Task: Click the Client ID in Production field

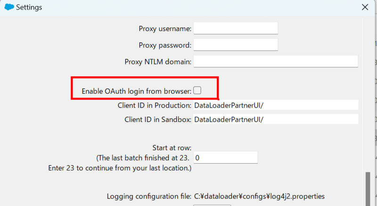Action: tap(276, 105)
